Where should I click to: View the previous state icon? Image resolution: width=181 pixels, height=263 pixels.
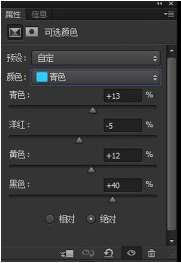[88, 253]
